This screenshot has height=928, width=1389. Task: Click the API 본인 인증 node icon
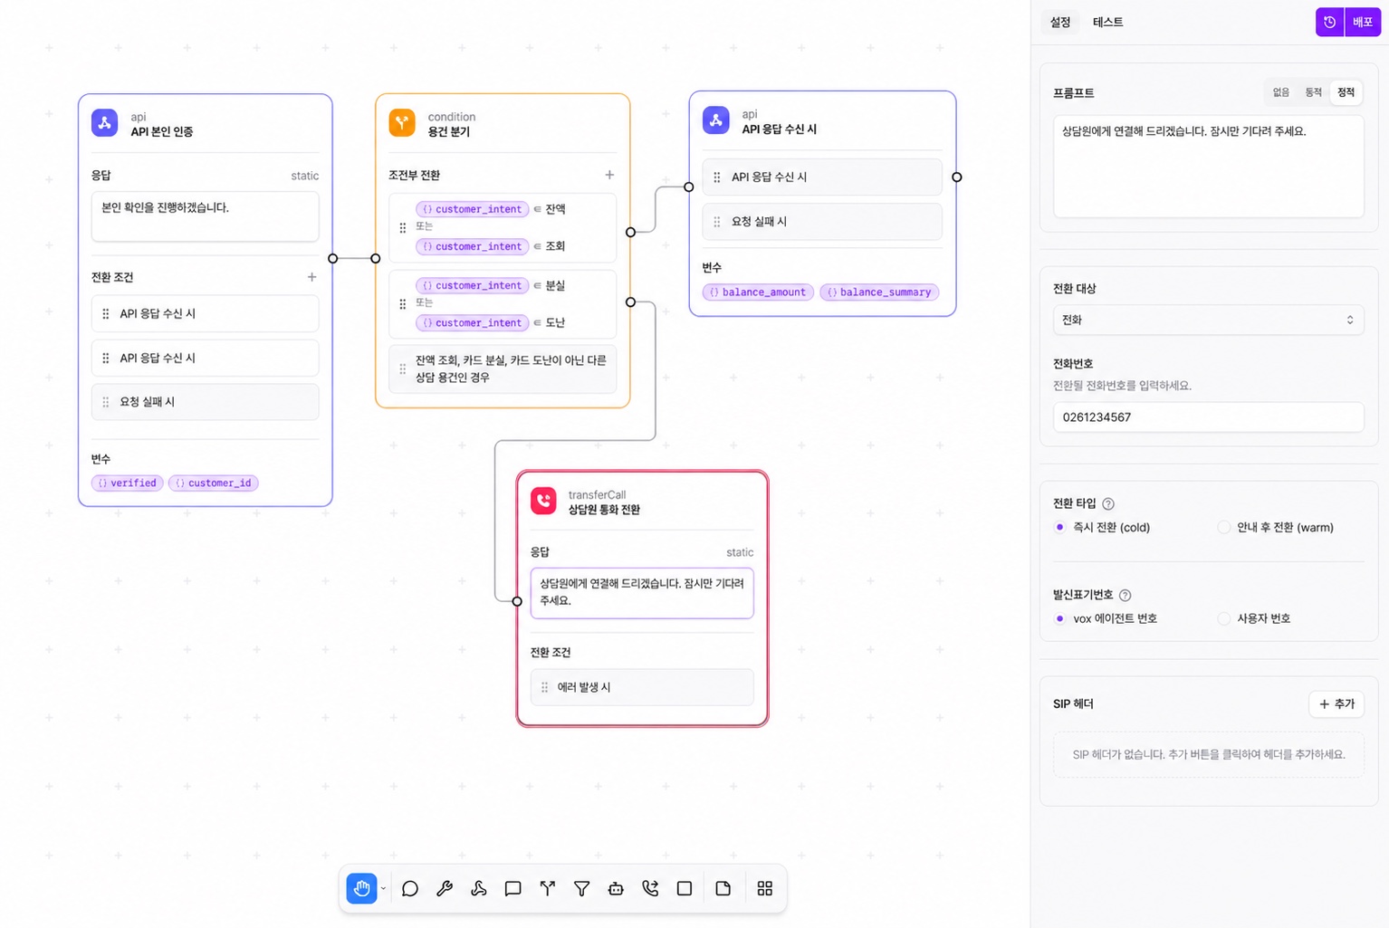(x=105, y=123)
